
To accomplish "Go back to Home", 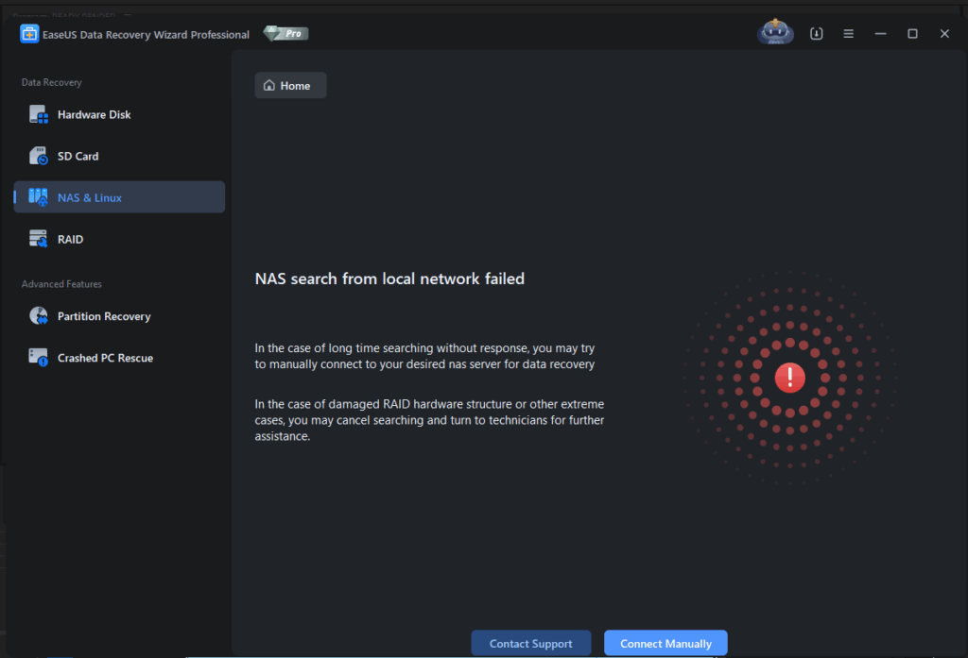I will point(291,85).
